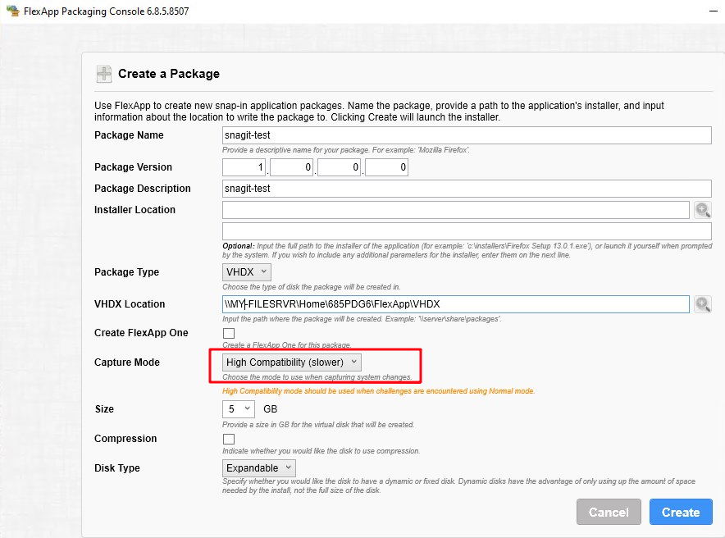The image size is (725, 538).
Task: Click the Package Description field
Action: click(467, 189)
